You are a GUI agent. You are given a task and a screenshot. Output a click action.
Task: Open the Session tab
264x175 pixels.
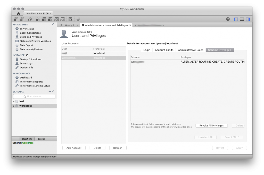(x=42, y=139)
